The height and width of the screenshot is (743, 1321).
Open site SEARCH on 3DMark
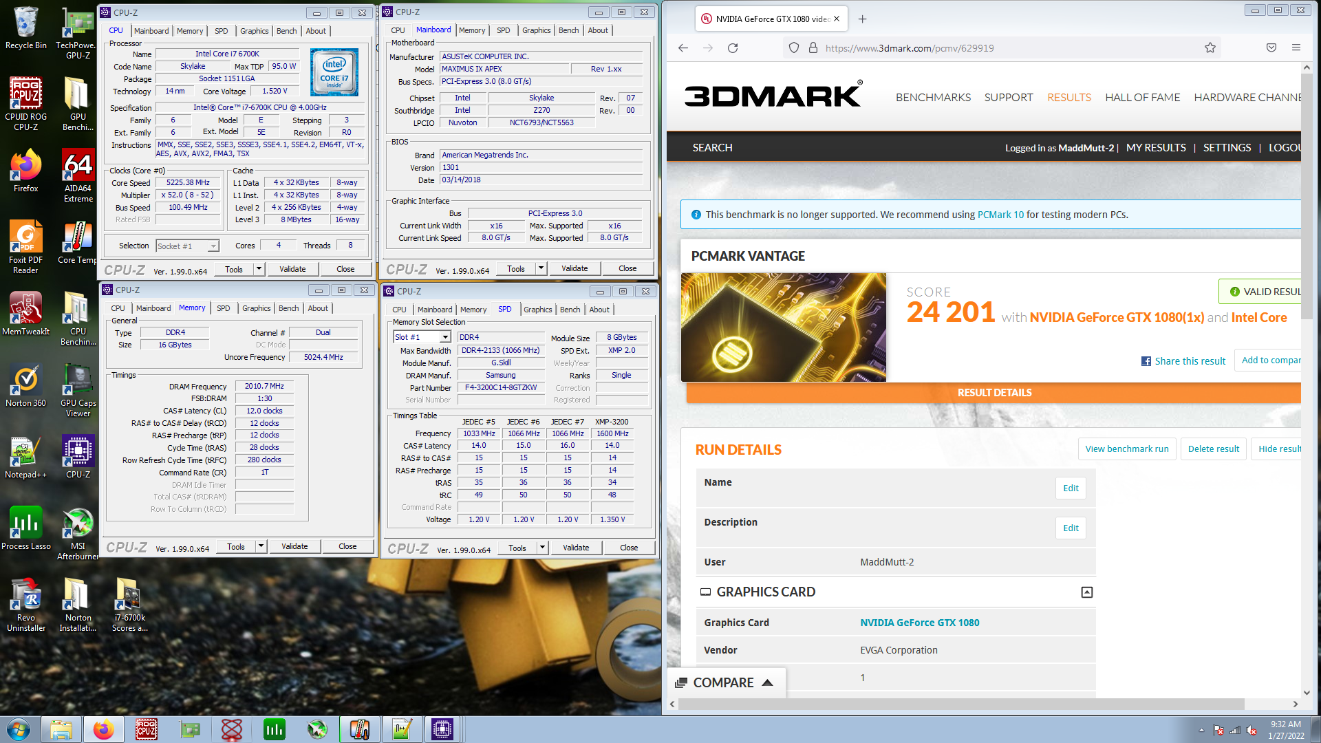(x=712, y=148)
